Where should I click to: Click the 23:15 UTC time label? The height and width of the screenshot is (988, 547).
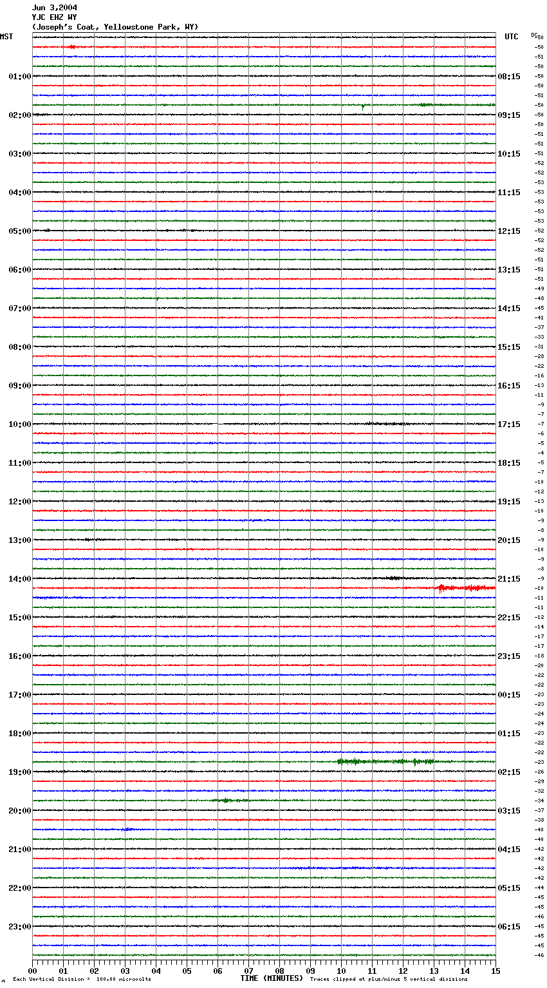point(509,656)
